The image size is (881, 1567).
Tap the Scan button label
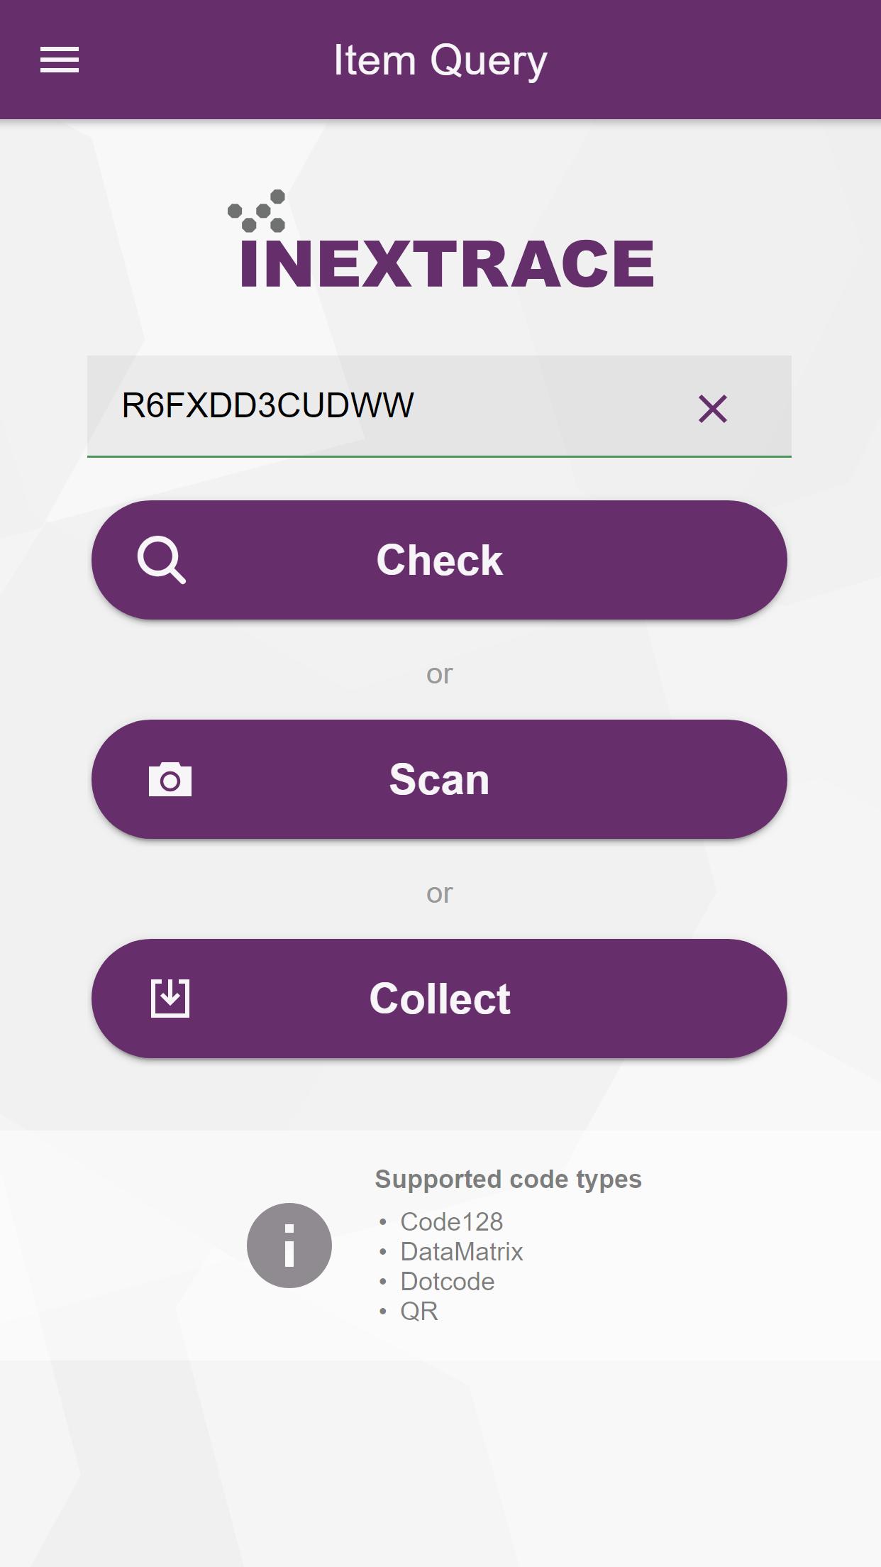[440, 779]
